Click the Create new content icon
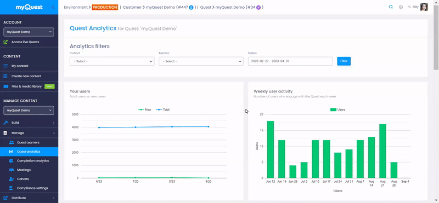This screenshot has width=439, height=203. click(x=5, y=76)
